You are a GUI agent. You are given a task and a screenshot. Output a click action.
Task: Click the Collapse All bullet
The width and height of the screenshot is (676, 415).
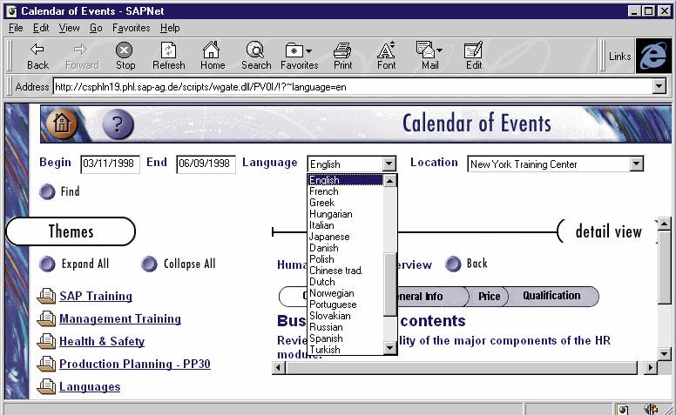(149, 264)
